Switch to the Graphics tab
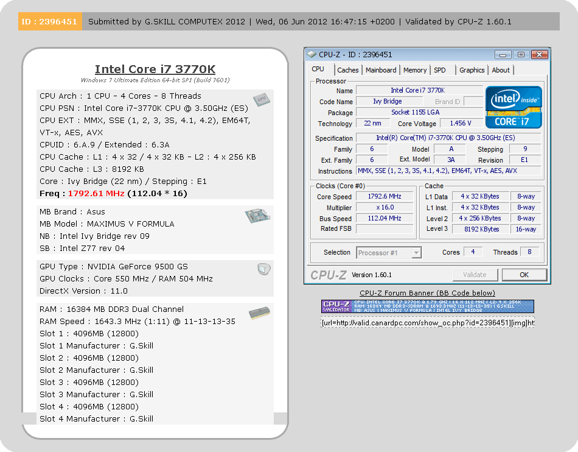578x452 pixels. 472,70
